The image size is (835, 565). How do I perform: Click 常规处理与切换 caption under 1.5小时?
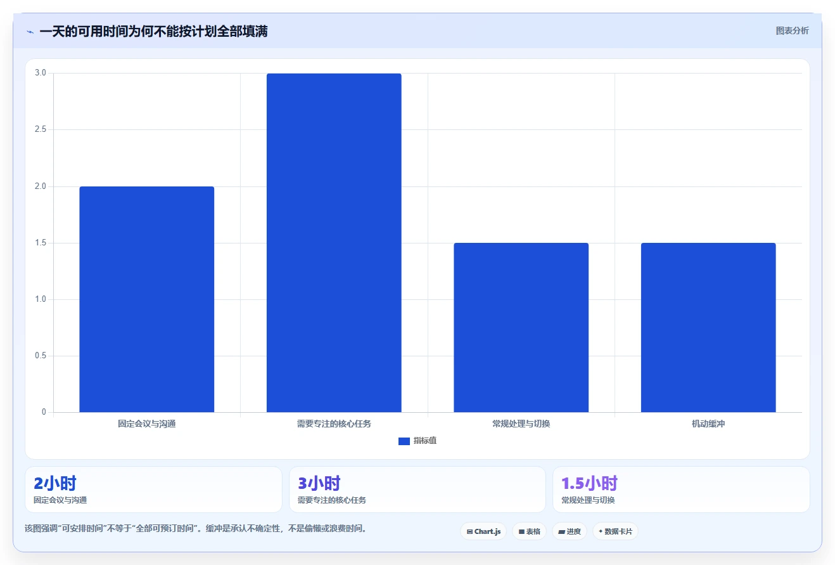[x=588, y=500]
